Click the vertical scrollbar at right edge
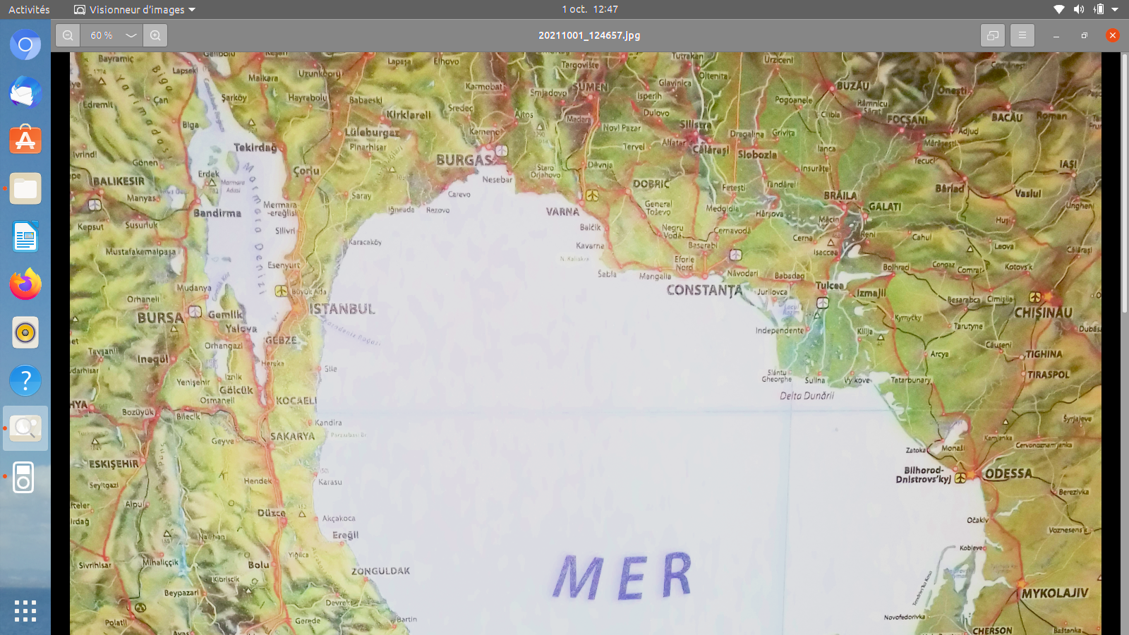The height and width of the screenshot is (635, 1129). coord(1124,183)
